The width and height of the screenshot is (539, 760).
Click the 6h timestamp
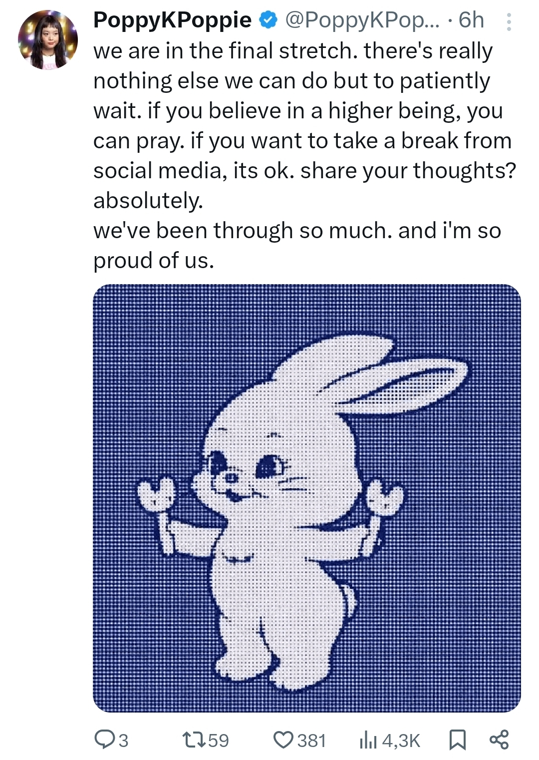[471, 20]
